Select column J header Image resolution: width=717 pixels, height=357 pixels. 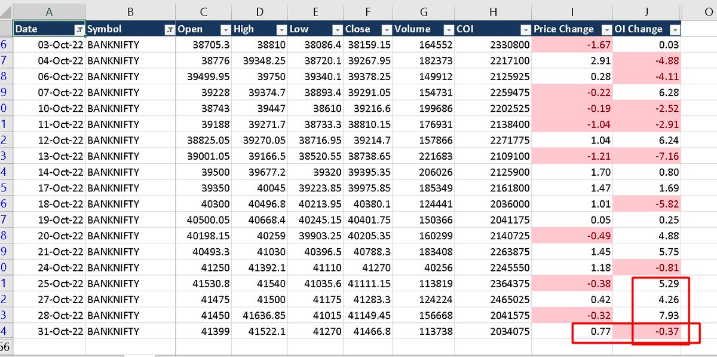point(646,11)
